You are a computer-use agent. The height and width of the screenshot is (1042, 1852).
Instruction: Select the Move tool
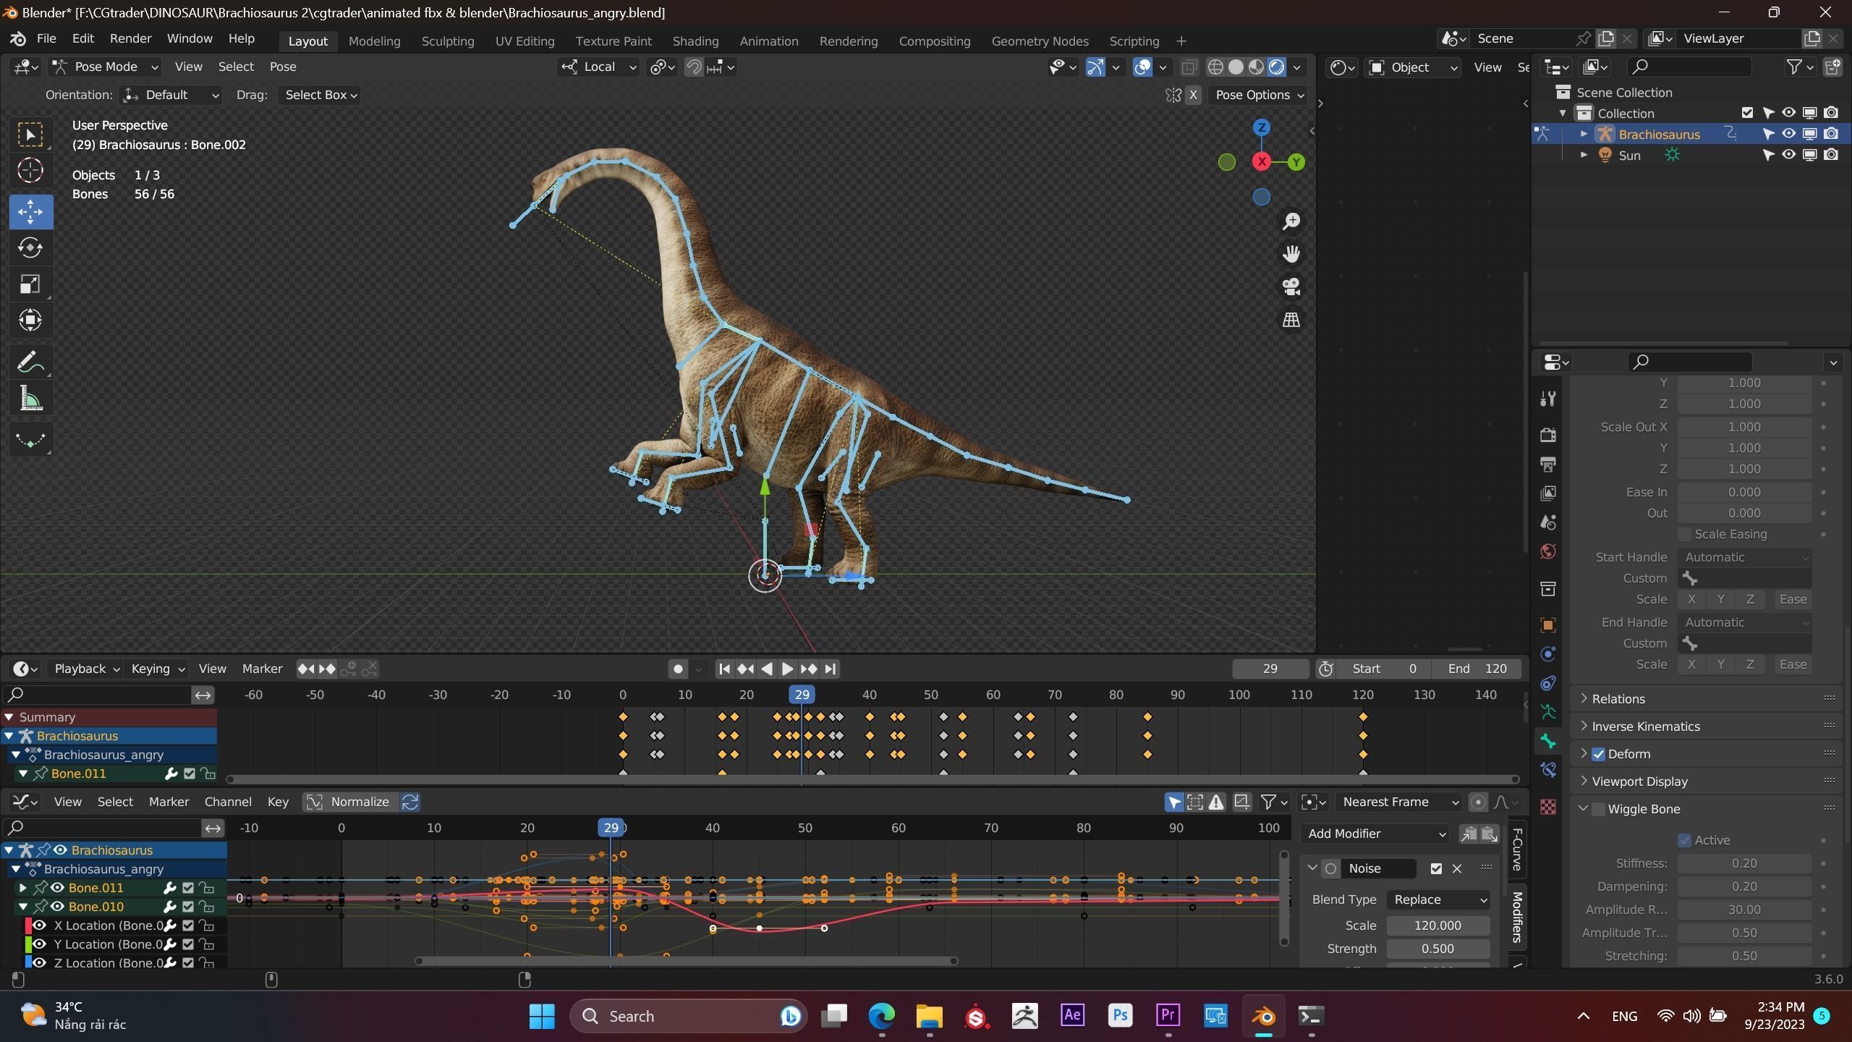click(30, 212)
